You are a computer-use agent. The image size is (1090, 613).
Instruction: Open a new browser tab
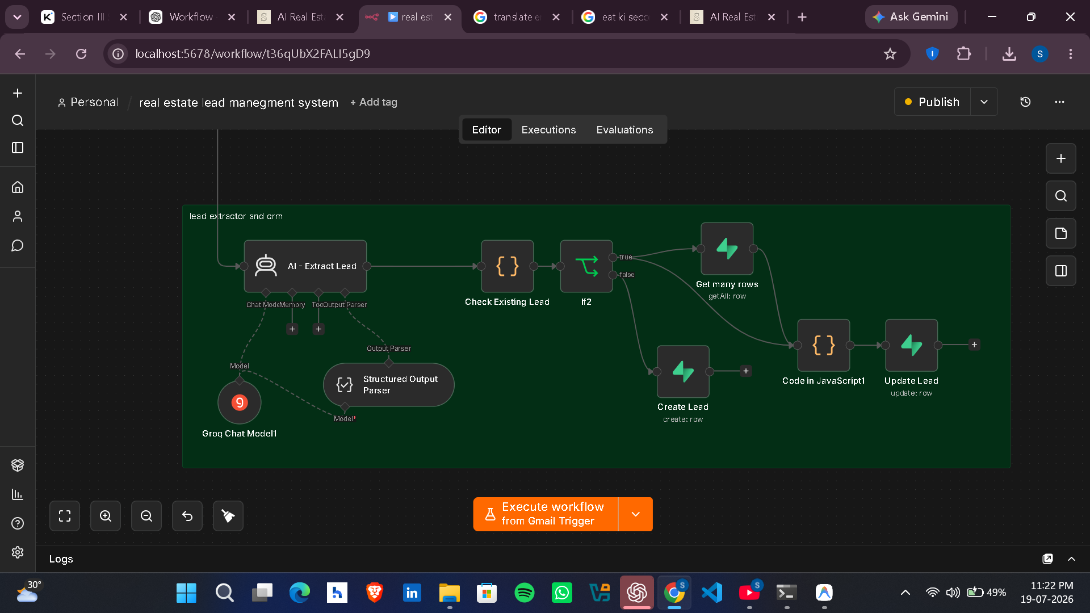pyautogui.click(x=802, y=17)
